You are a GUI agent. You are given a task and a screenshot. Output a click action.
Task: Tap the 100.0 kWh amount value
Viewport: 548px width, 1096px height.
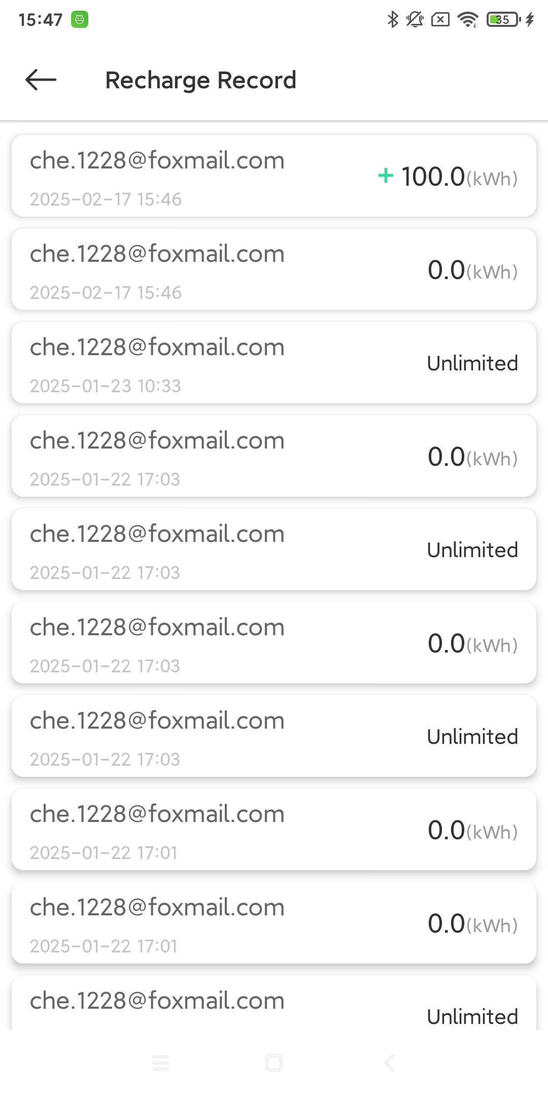coord(433,177)
